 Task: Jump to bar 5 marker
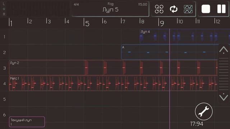tap(87, 22)
